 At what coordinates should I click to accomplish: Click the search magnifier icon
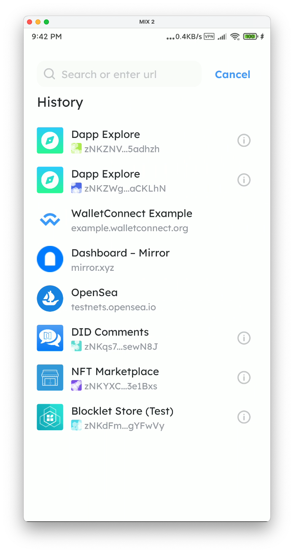[x=49, y=74]
